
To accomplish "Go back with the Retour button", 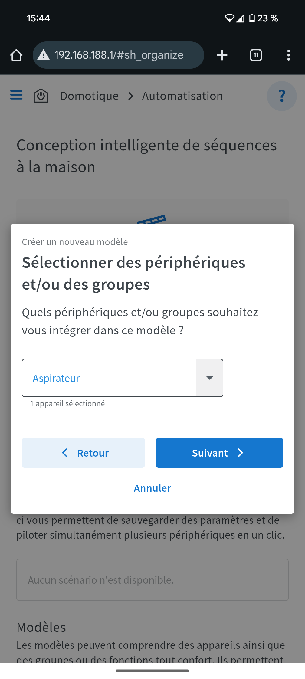I will [83, 453].
